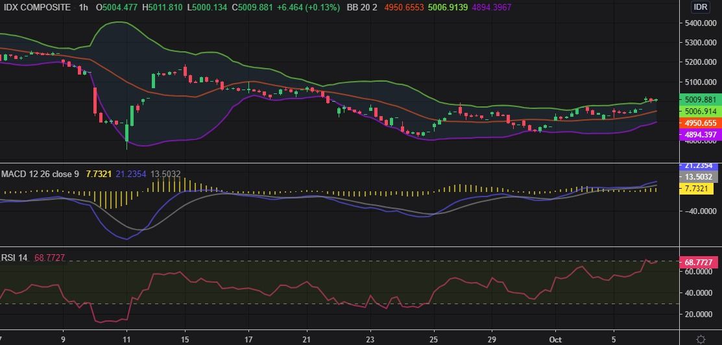Click the 5006.9139 upper band value in legend
The image size is (722, 345).
[447, 7]
